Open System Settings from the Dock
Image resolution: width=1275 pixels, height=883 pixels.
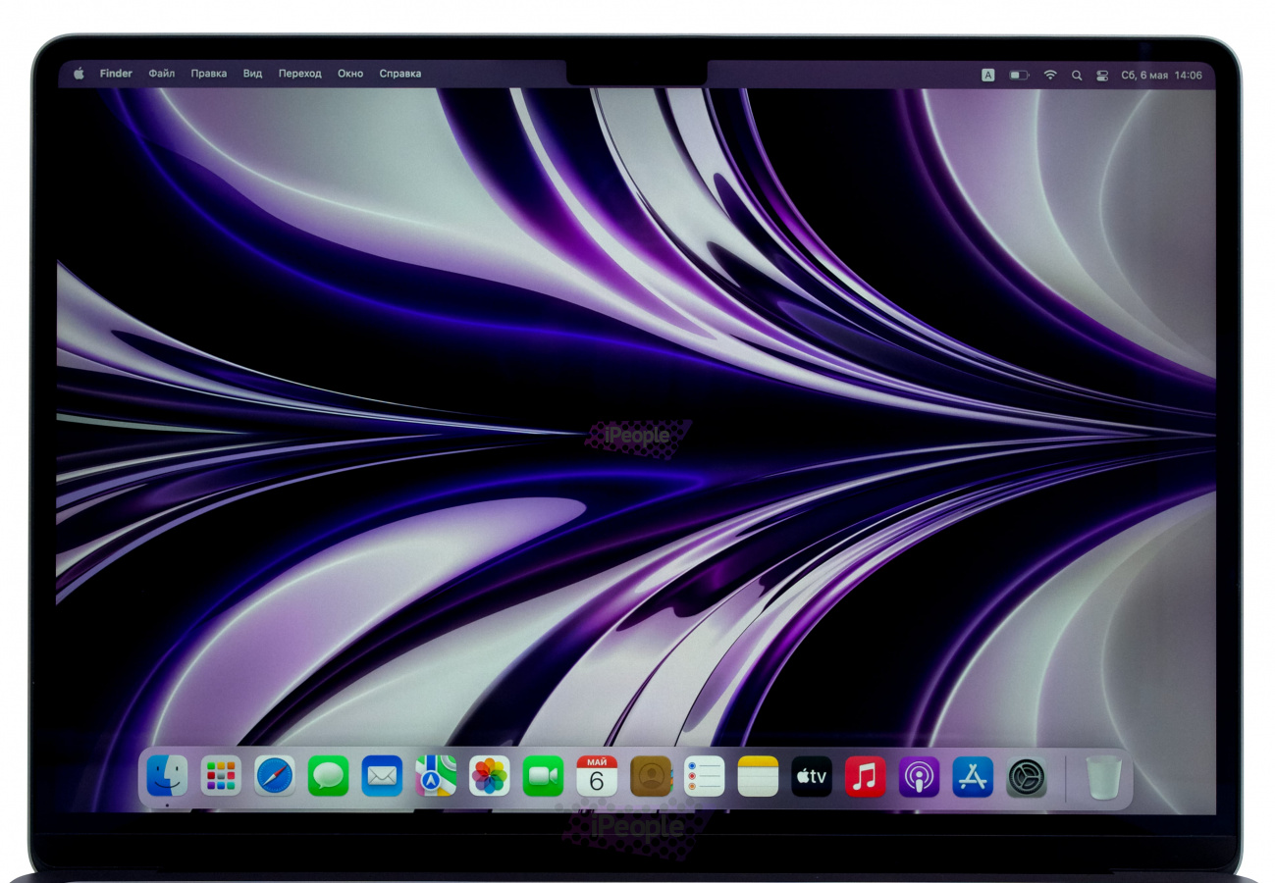pos(1027,776)
